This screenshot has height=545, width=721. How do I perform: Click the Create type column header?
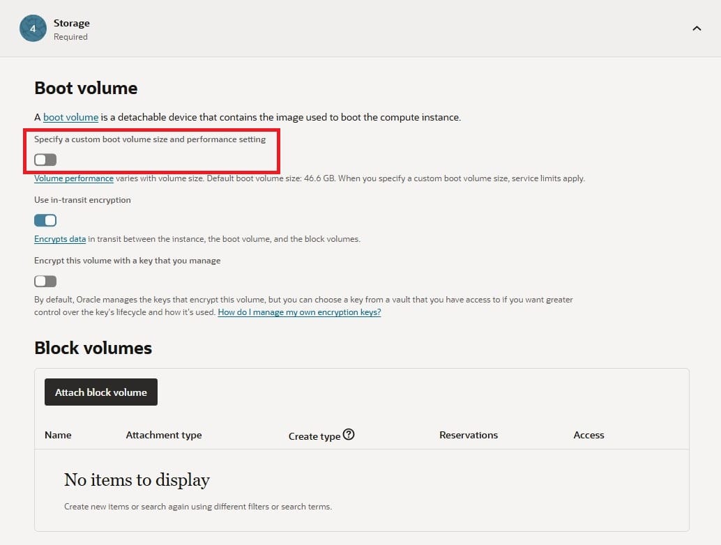(314, 436)
